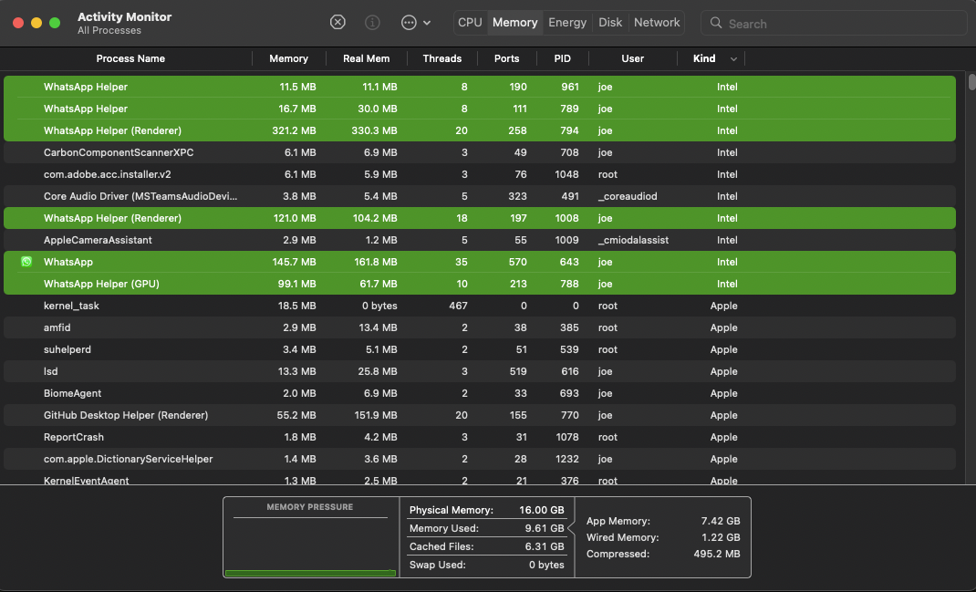The image size is (976, 592).
Task: Sort by User column header
Action: (632, 58)
